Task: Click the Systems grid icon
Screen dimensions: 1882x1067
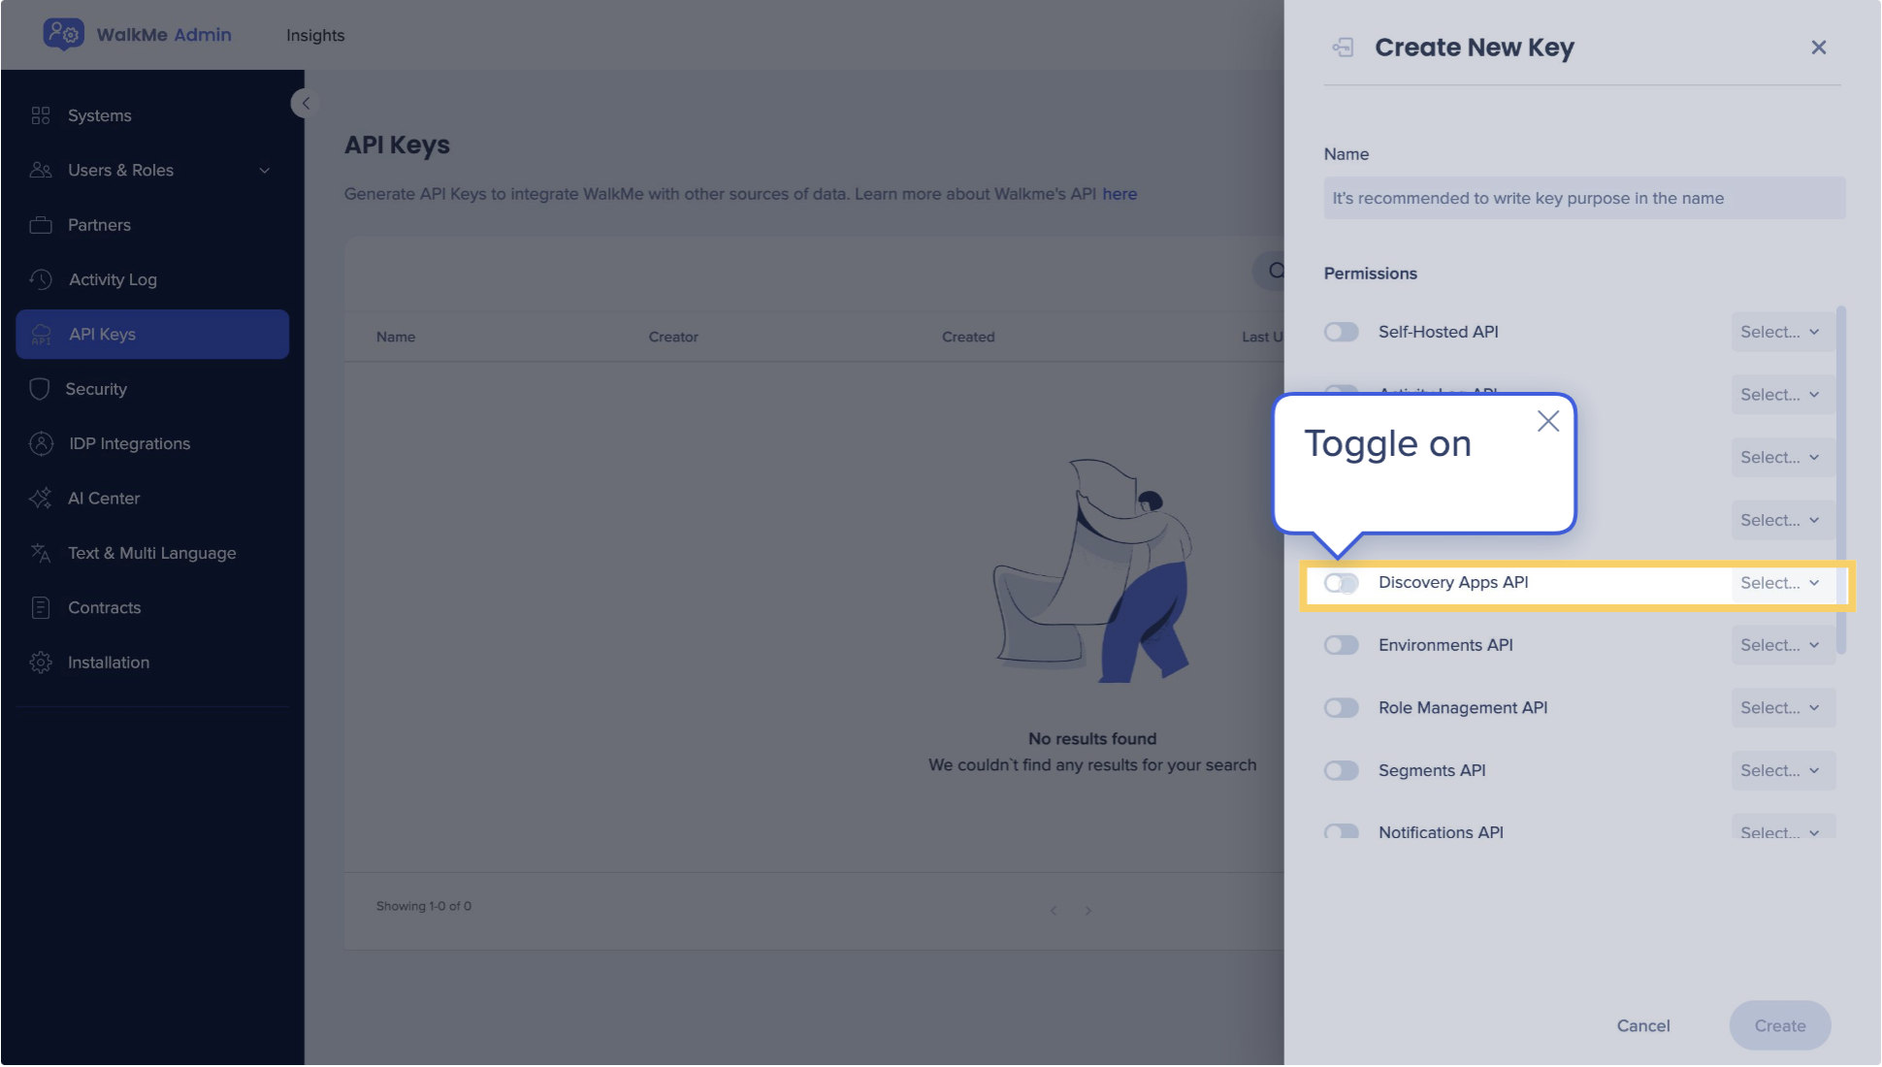Action: pyautogui.click(x=41, y=115)
